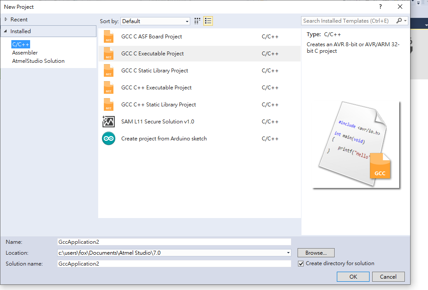428x290 pixels.
Task: Confirm with the OK button
Action: (x=353, y=276)
